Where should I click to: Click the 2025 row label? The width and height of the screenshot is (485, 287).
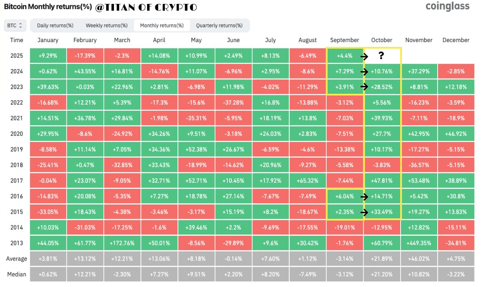tap(17, 56)
